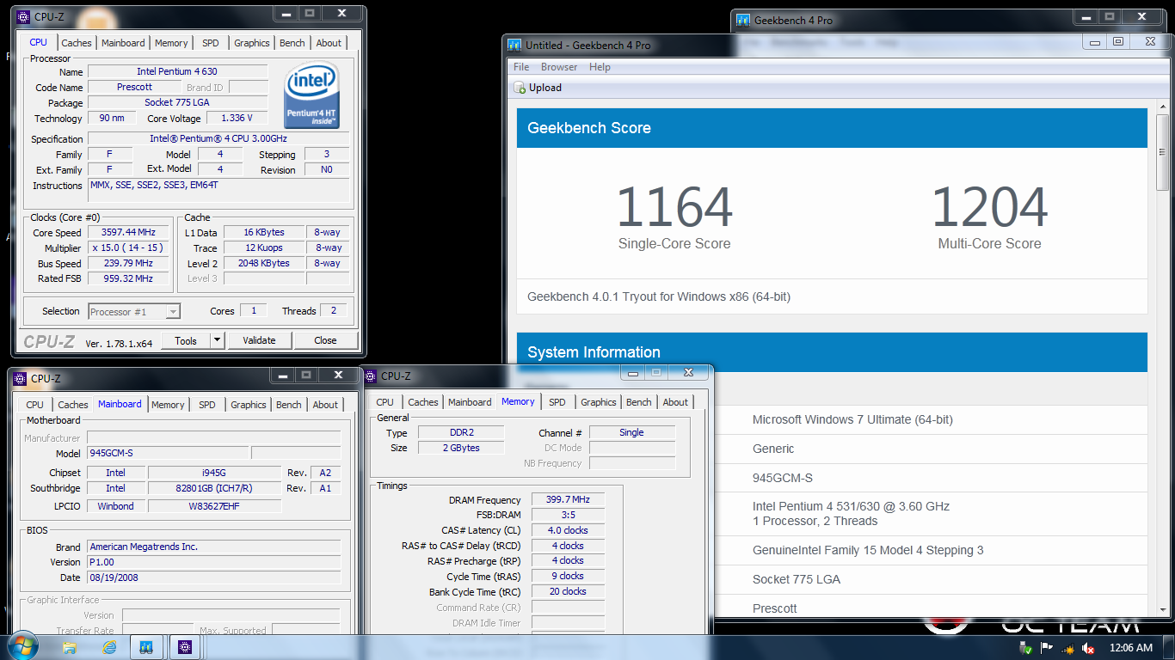The width and height of the screenshot is (1175, 660).
Task: Open the Windows Start menu orb
Action: (x=21, y=646)
